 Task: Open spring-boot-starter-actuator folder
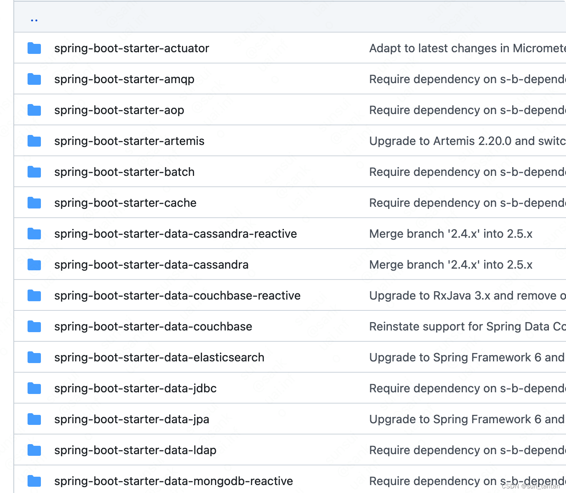(131, 48)
